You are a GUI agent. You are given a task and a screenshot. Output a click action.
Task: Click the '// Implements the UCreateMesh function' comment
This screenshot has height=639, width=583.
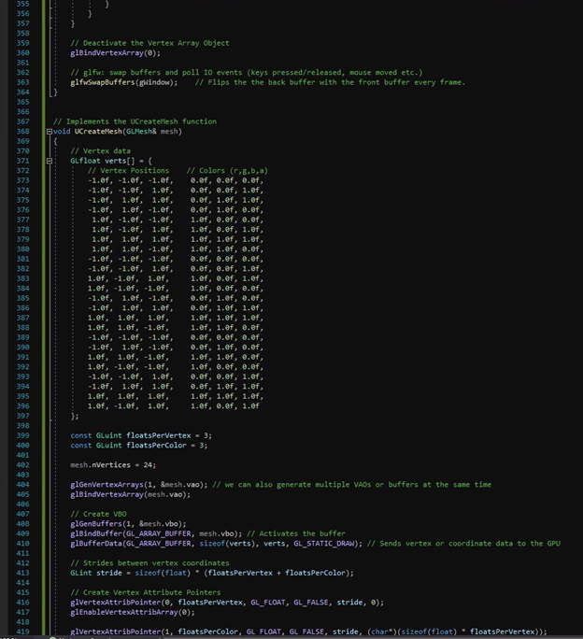(x=135, y=121)
